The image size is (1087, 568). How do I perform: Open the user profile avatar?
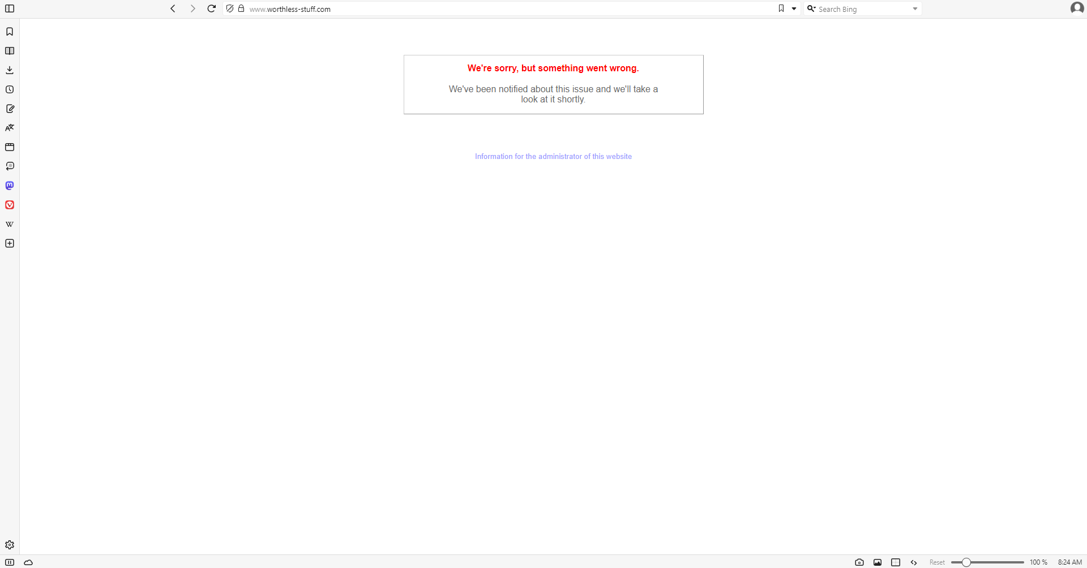1077,8
